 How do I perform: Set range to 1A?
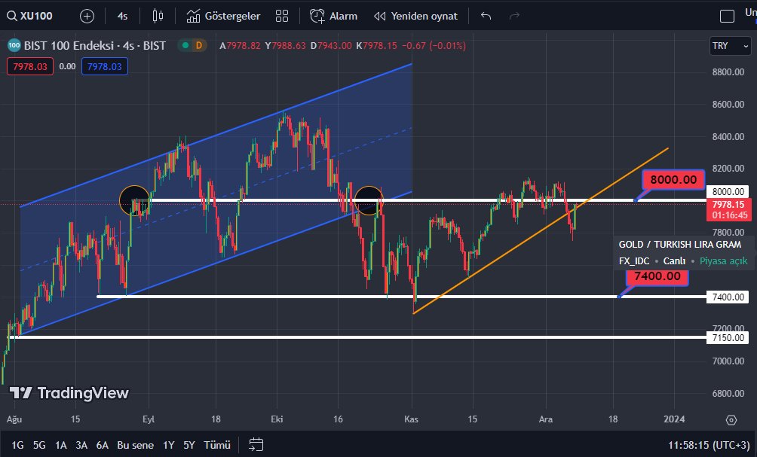click(x=60, y=445)
